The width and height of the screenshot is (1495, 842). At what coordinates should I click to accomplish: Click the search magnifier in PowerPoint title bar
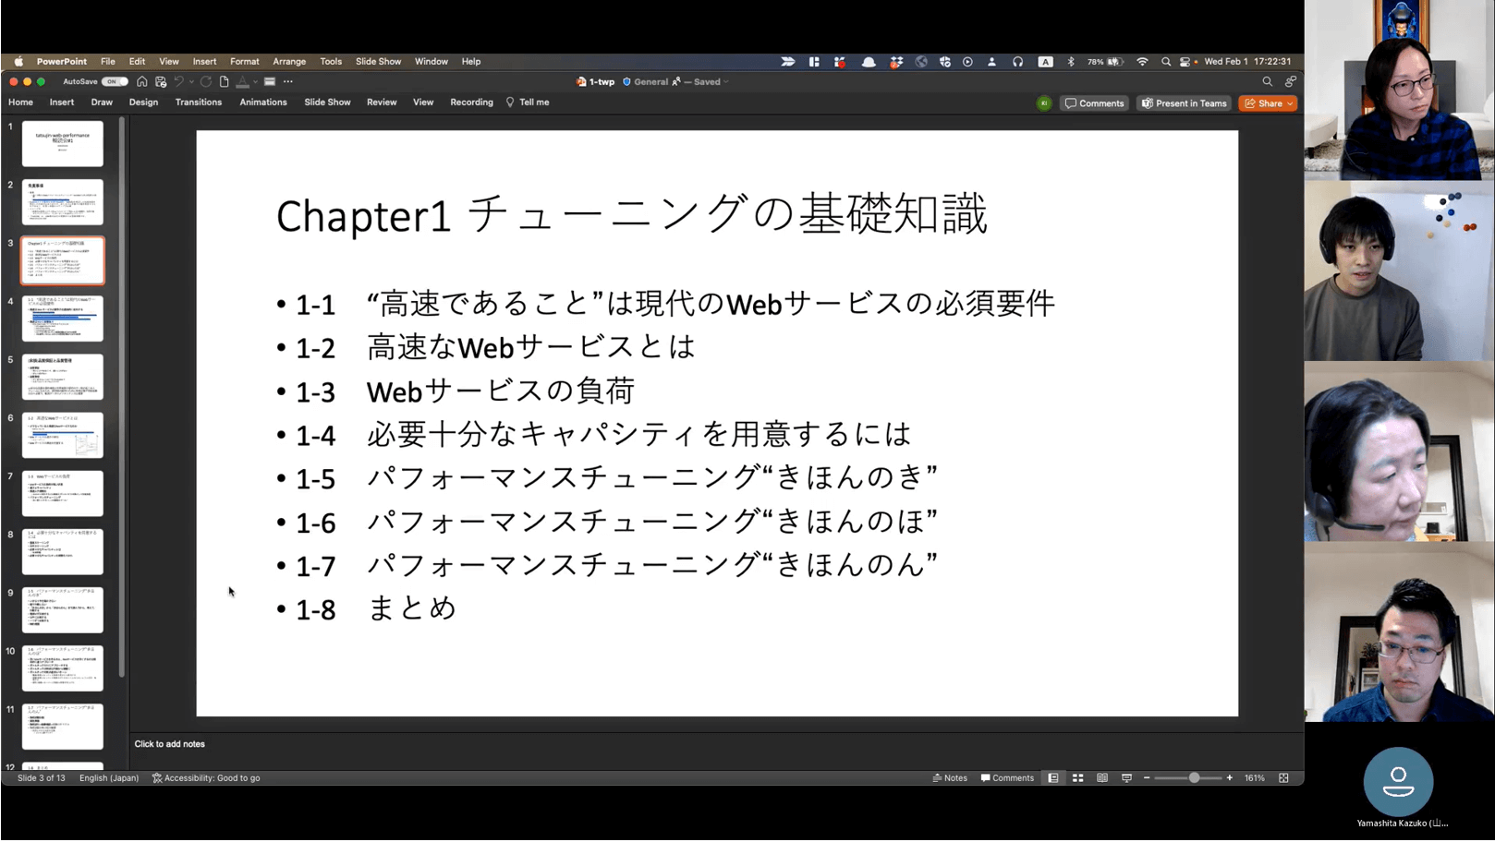point(1268,81)
